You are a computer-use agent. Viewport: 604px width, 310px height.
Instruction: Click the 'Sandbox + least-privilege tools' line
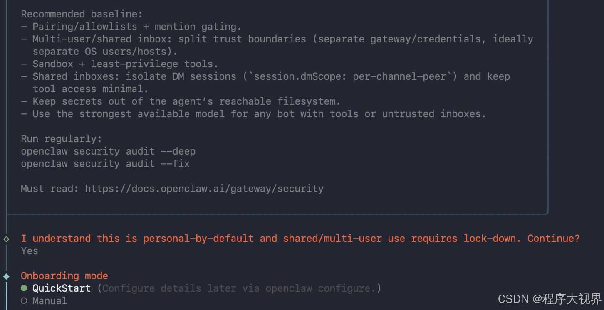pos(119,64)
